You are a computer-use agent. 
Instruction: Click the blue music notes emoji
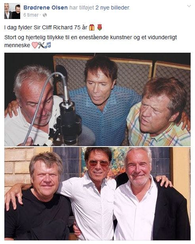(x=48, y=45)
